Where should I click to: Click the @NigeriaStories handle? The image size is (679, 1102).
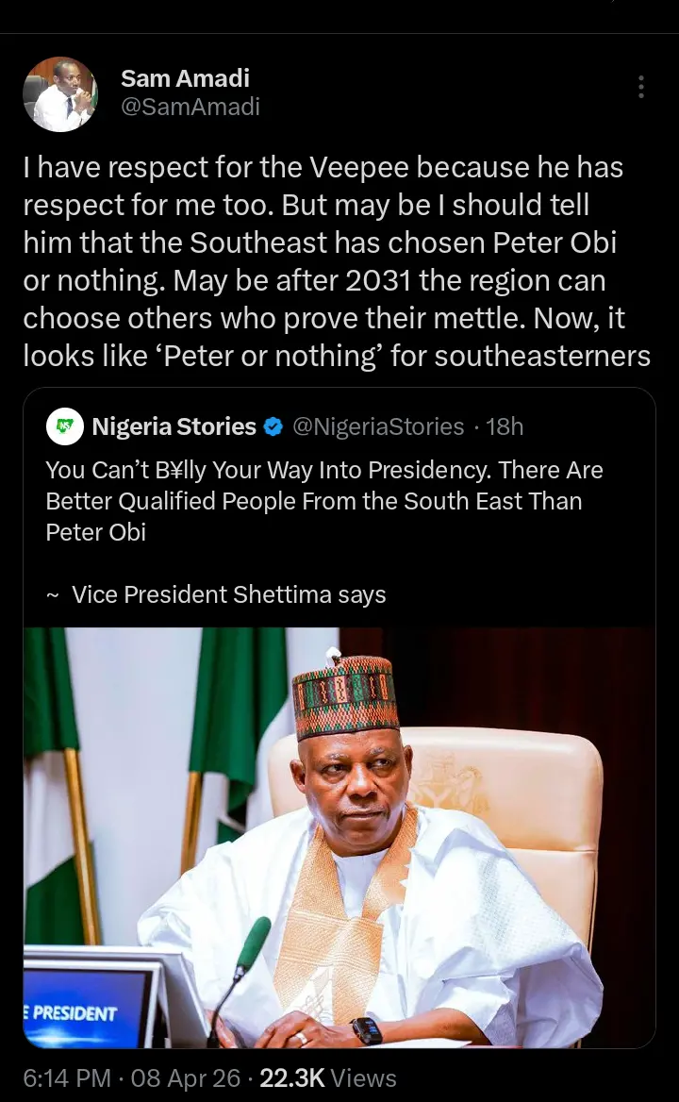coord(378,427)
